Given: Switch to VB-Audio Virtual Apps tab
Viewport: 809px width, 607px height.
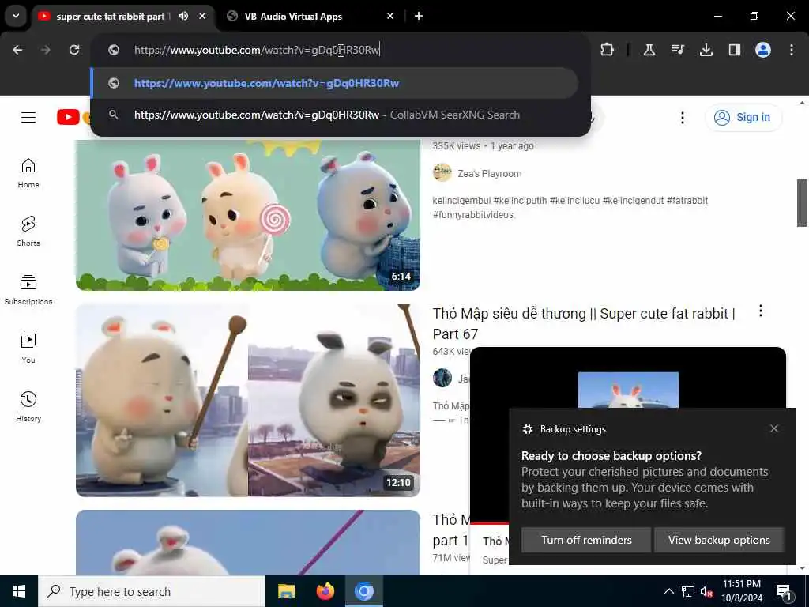Looking at the screenshot, I should 292,17.
